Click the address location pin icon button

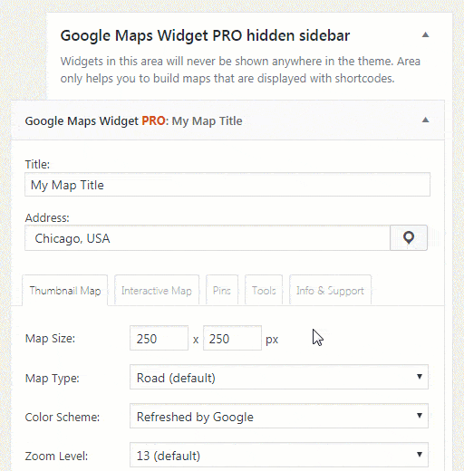pos(409,237)
